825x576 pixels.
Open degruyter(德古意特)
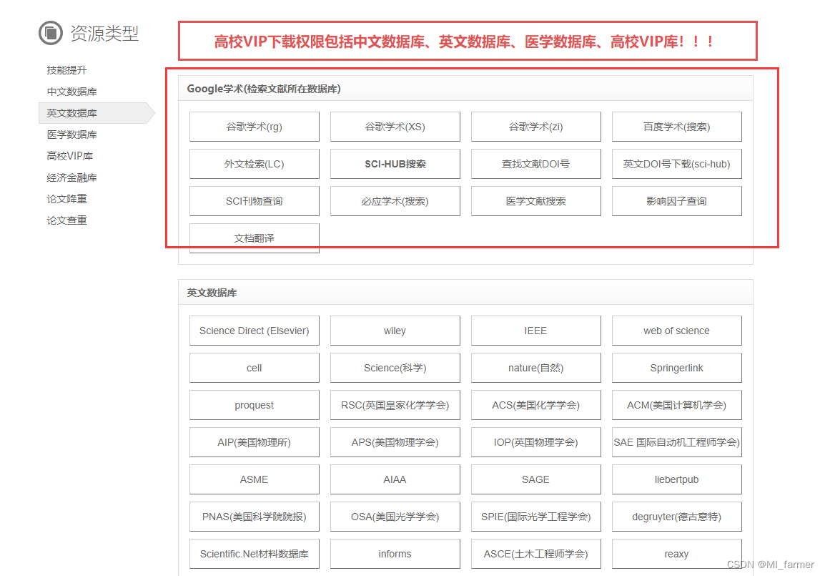[676, 517]
